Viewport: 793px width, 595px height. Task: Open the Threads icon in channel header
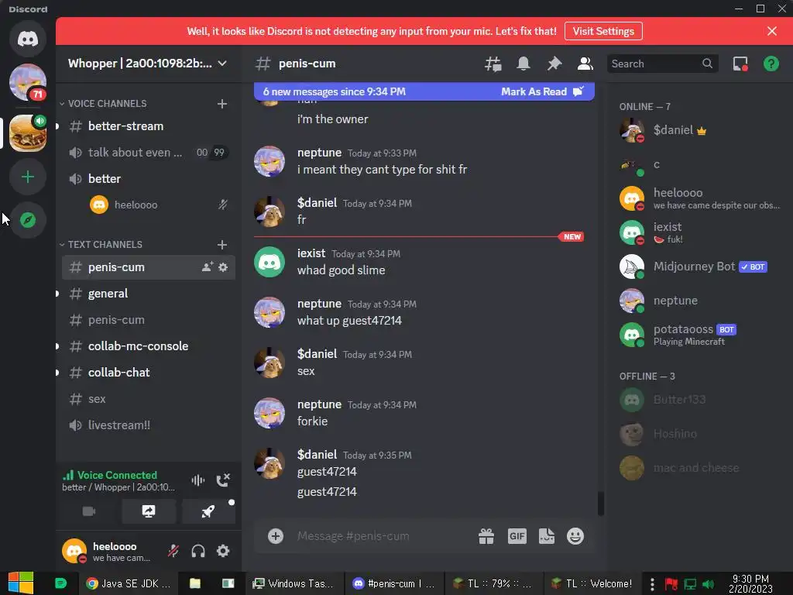493,64
